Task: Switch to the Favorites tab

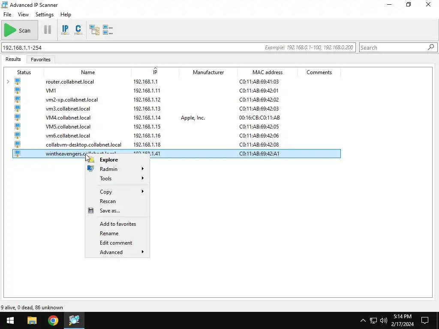Action: [x=41, y=59]
